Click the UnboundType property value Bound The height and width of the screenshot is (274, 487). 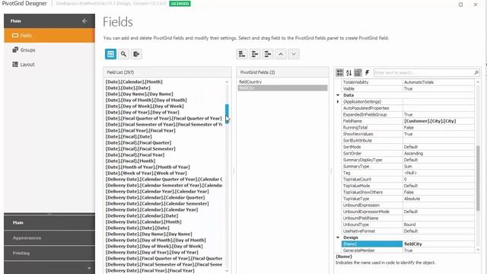pos(409,225)
